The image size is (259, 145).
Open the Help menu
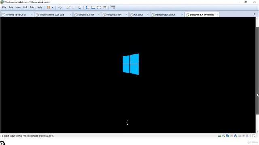click(x=40, y=8)
